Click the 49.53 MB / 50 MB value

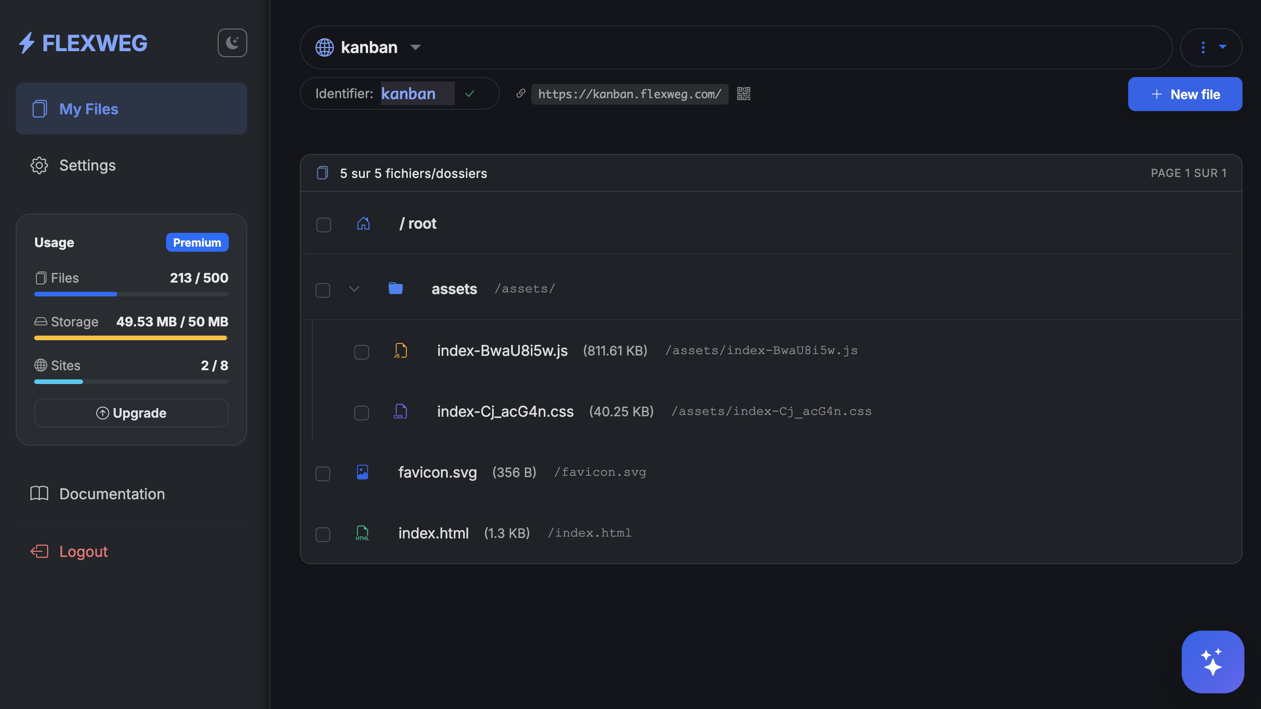tap(172, 321)
